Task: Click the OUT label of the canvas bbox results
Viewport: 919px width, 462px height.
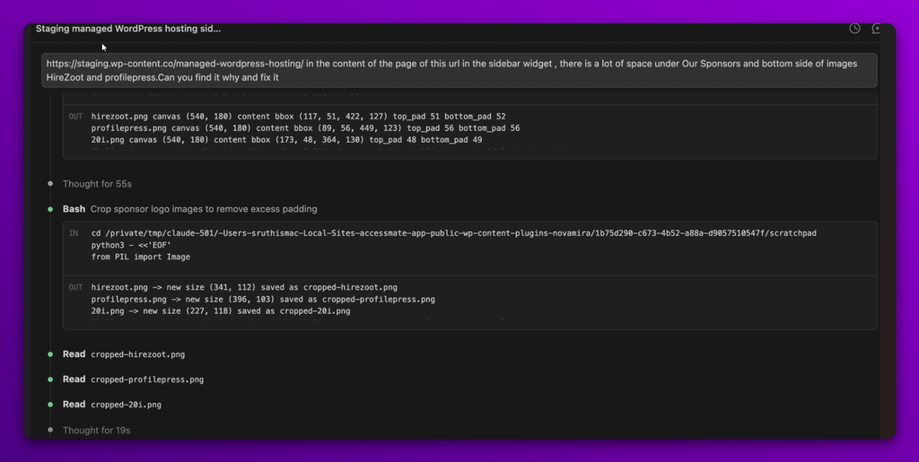Action: click(x=75, y=117)
